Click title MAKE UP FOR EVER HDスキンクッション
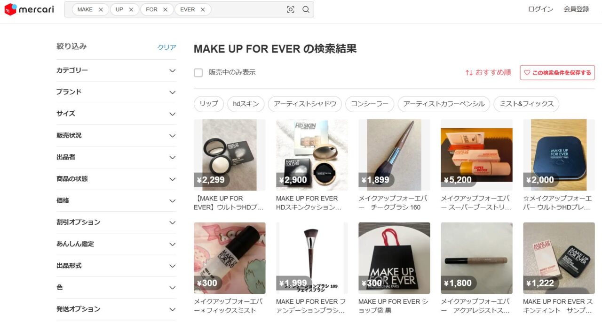 point(309,203)
